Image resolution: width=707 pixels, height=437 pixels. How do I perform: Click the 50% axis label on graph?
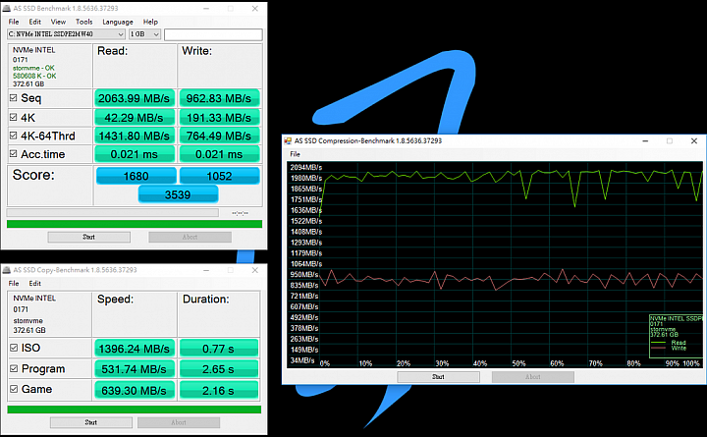point(518,363)
